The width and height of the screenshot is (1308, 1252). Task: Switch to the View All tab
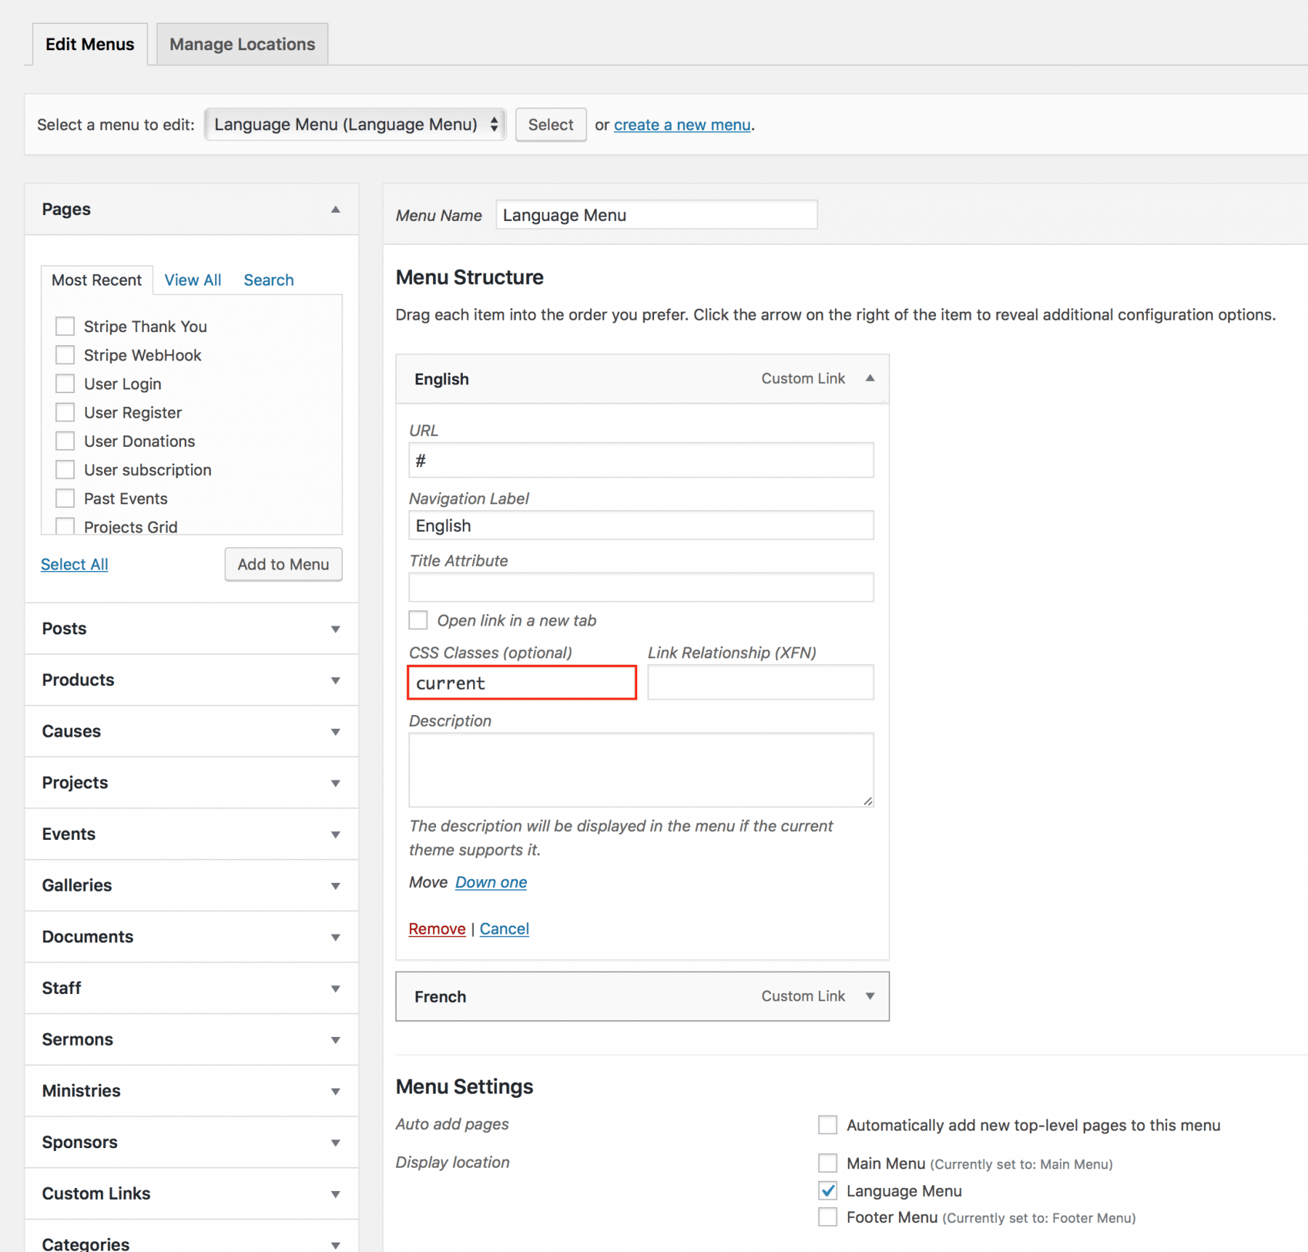192,280
